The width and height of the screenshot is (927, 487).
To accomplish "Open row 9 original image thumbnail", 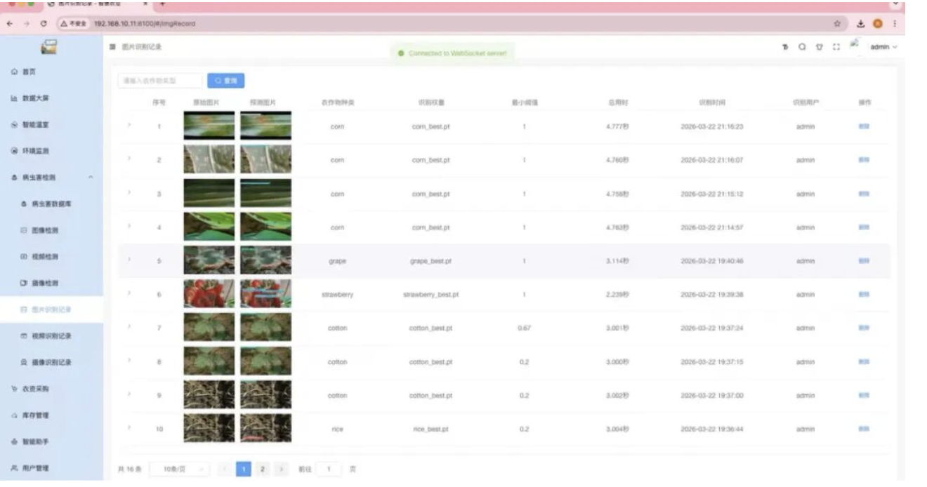I will (x=209, y=395).
